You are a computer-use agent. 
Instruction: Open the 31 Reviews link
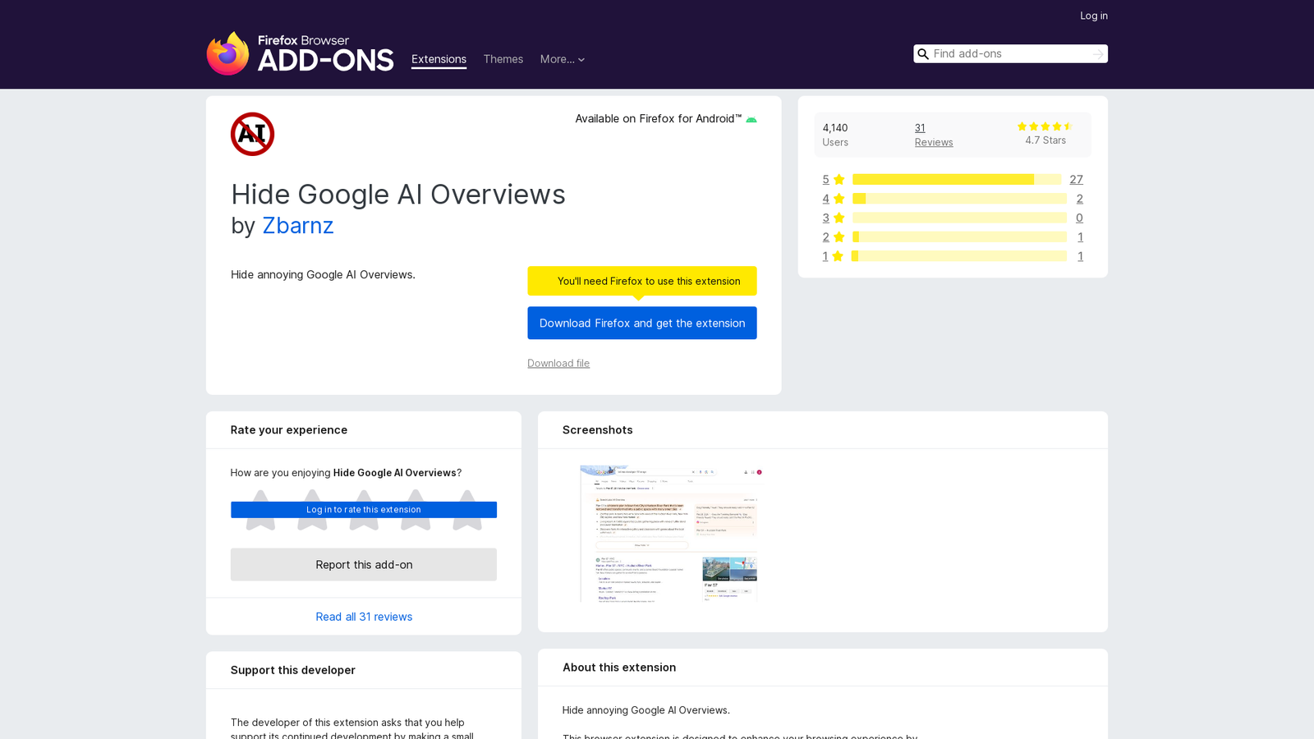(x=934, y=135)
